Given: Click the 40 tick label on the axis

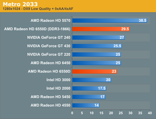Looking at the screenshot, I should pyautogui.click(x=150, y=113).
